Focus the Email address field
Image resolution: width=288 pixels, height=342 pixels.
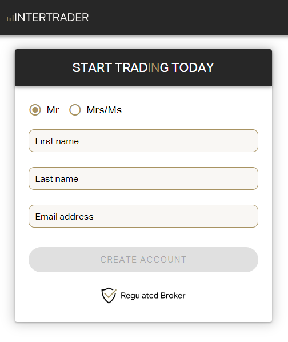point(143,216)
